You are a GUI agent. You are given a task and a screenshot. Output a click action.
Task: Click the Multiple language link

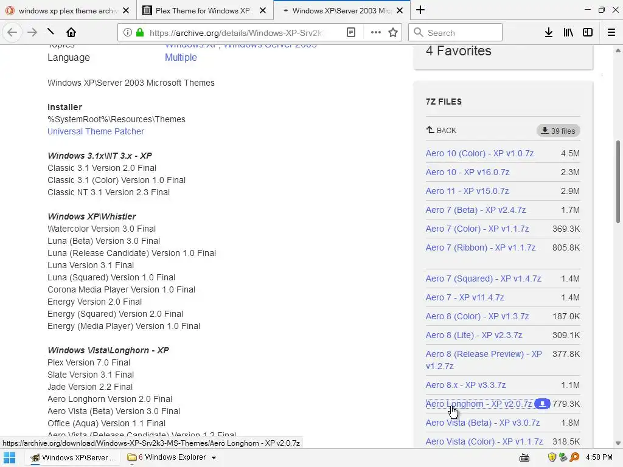181,58
